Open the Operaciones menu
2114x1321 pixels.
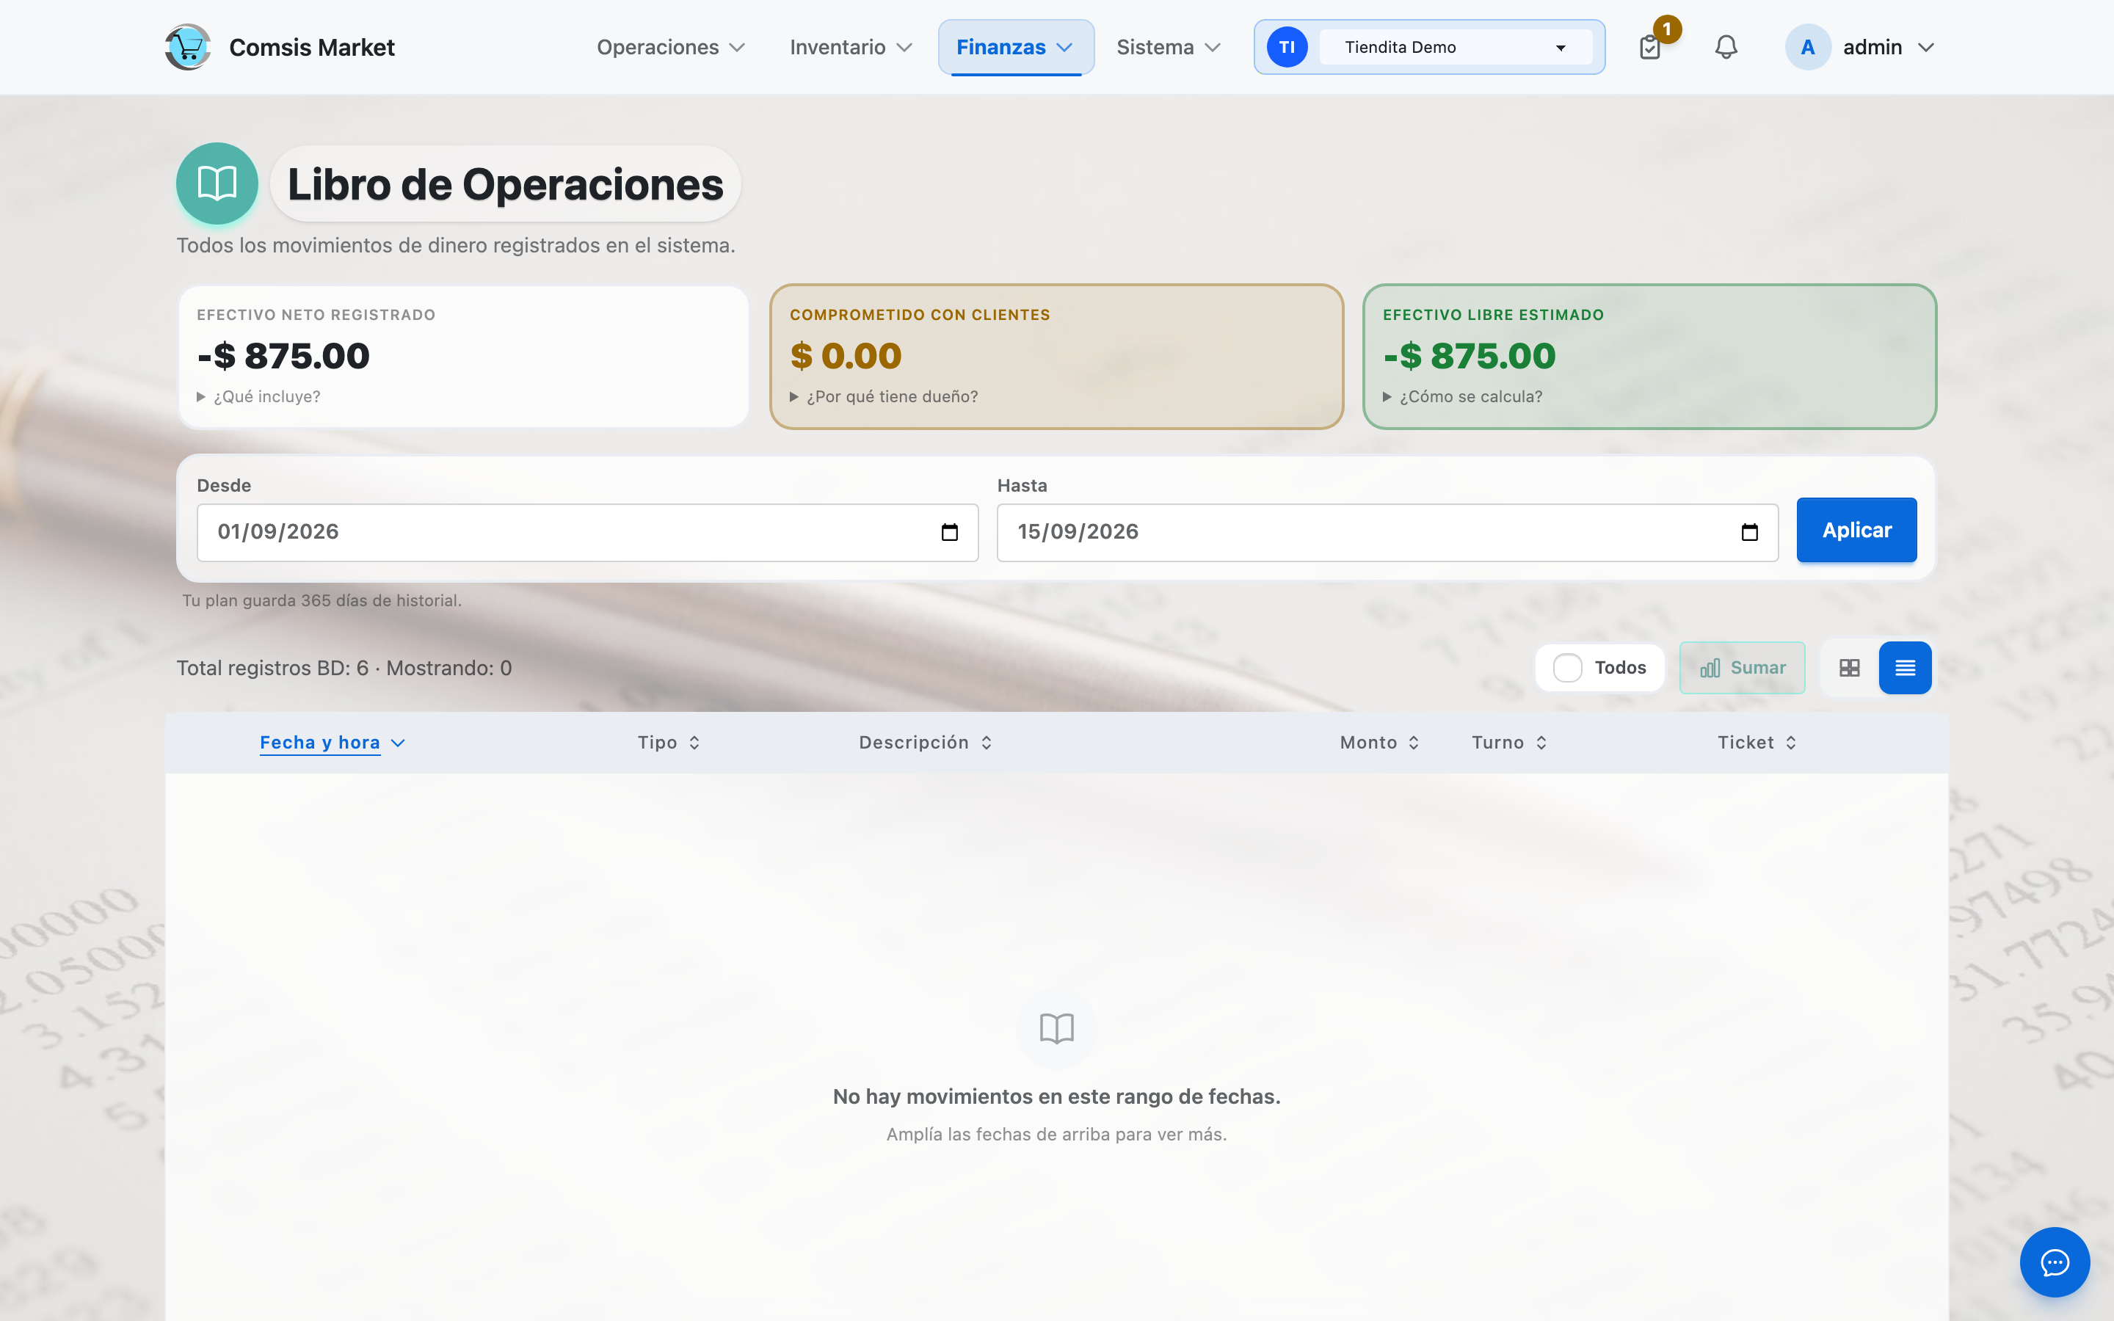click(671, 47)
